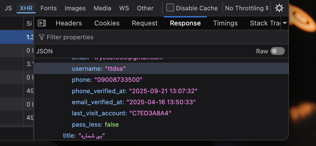Image resolution: width=316 pixels, height=146 pixels.
Task: Filter requests by Media
Action: (102, 8)
